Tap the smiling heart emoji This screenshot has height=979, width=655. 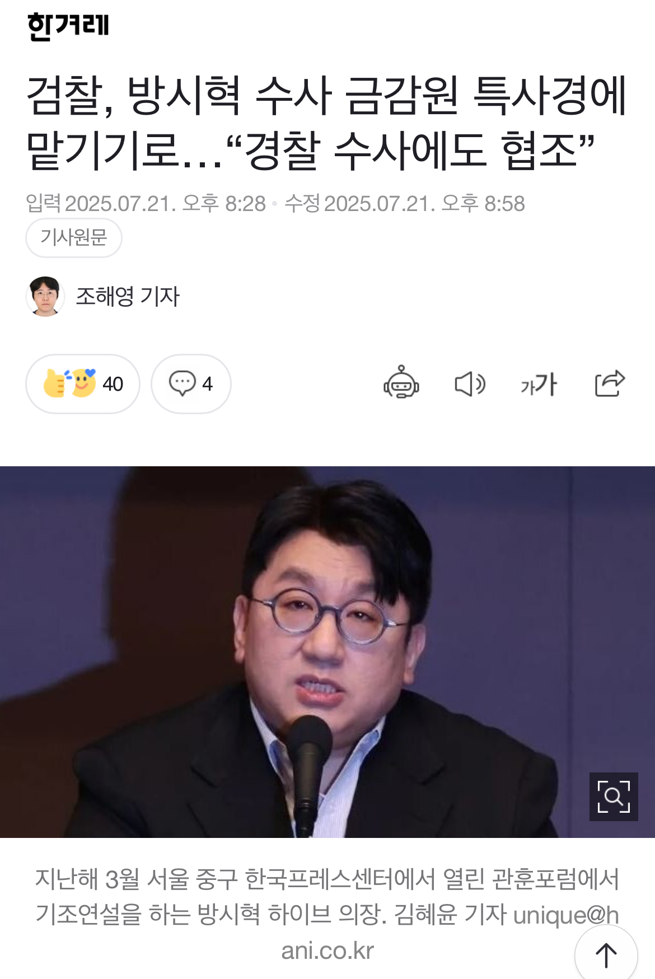[83, 383]
